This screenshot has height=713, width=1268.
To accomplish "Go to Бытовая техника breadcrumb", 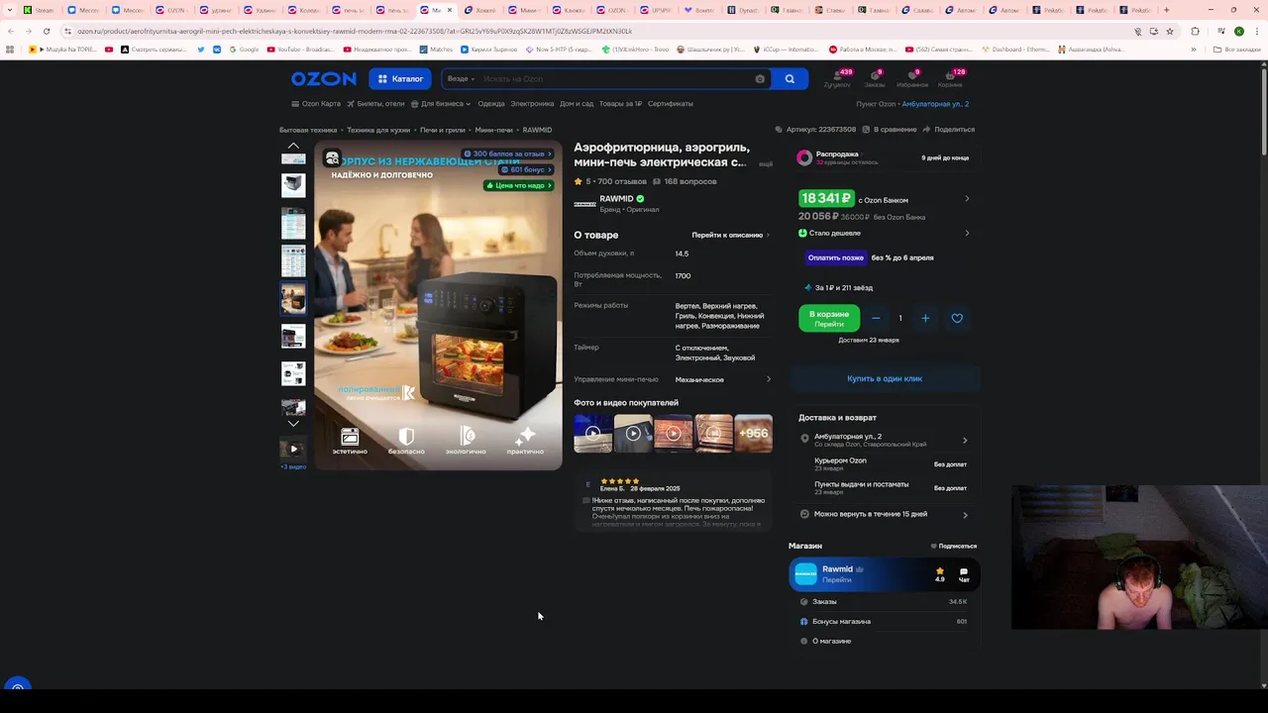I will (308, 130).
